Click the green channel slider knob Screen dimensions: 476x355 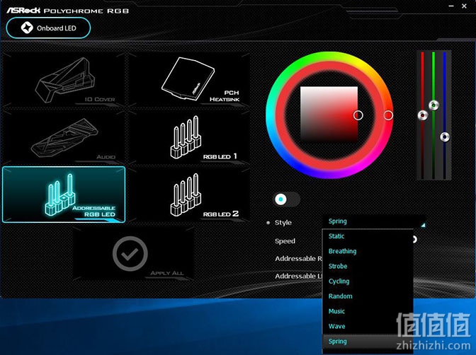(433, 105)
